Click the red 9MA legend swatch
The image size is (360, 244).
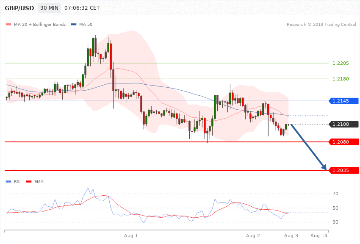[x=29, y=182]
